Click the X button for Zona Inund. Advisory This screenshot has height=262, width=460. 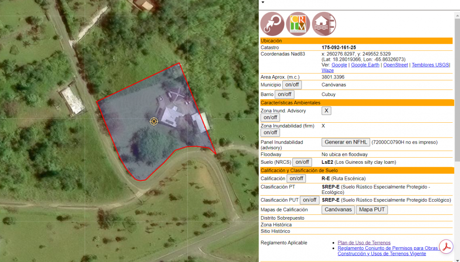pyautogui.click(x=326, y=110)
